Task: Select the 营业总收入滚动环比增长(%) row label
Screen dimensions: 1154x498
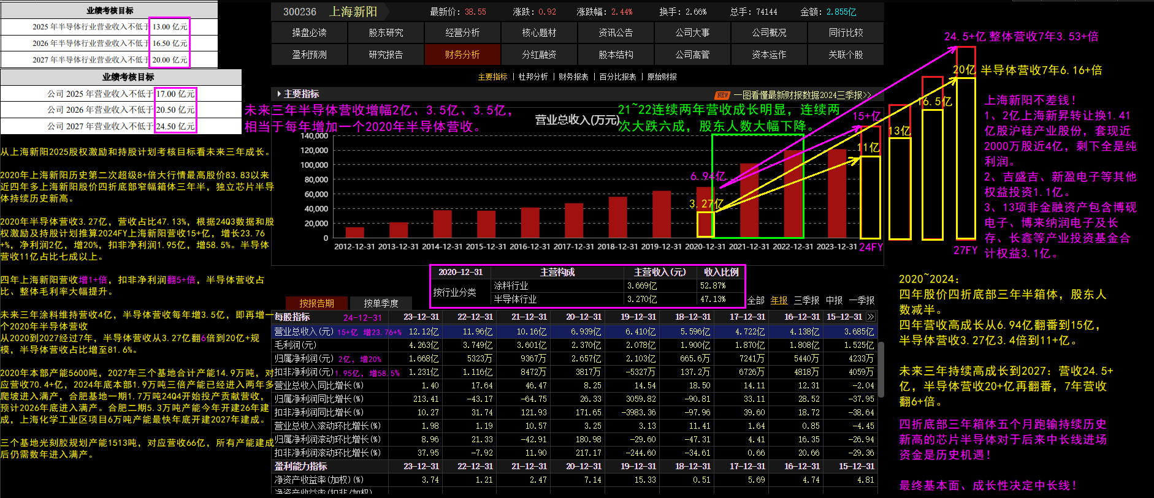Action: [x=327, y=426]
